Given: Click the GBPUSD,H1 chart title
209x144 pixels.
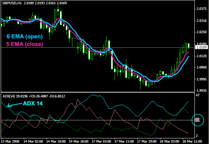Looking at the screenshot, I should tap(12, 3).
